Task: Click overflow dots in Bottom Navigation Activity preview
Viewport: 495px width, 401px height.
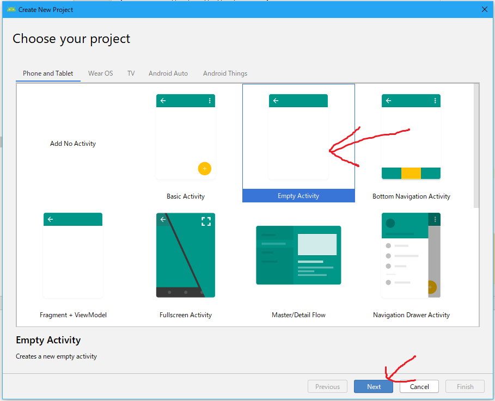Action: tap(435, 101)
